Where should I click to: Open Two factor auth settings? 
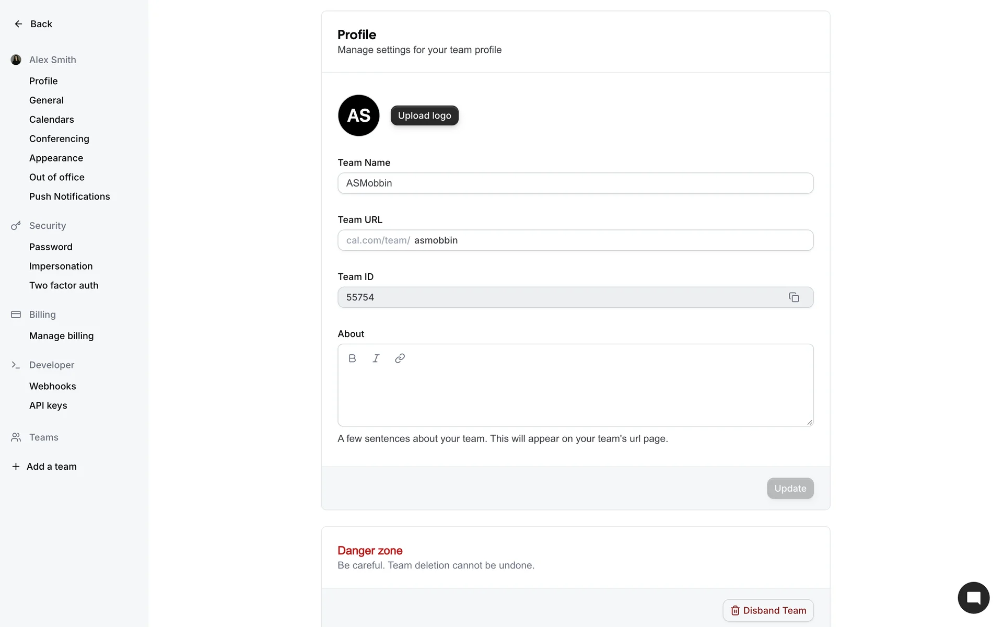[x=64, y=285]
